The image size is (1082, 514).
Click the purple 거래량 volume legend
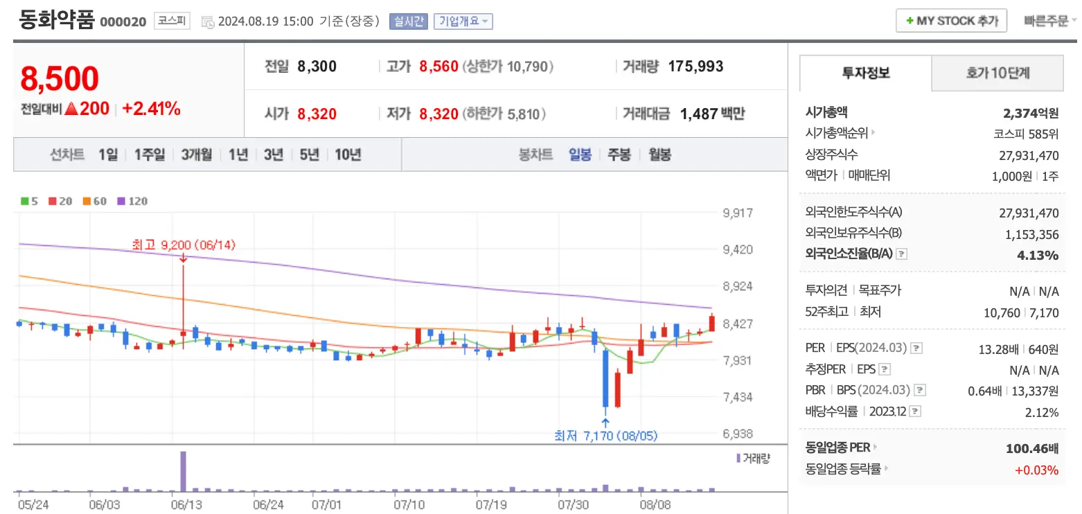(752, 458)
